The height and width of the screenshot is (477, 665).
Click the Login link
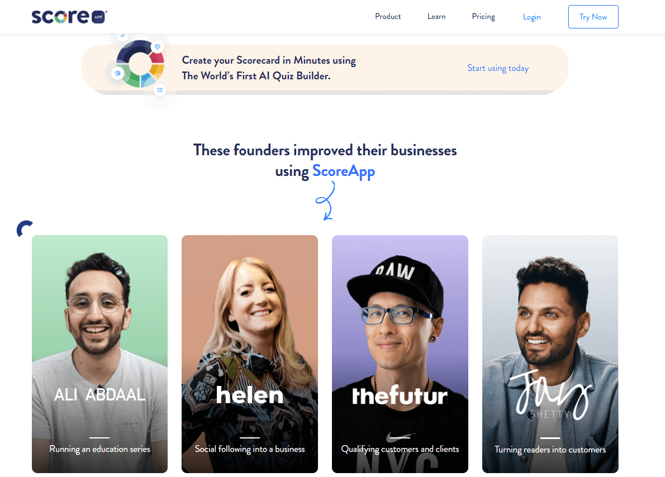pyautogui.click(x=531, y=17)
